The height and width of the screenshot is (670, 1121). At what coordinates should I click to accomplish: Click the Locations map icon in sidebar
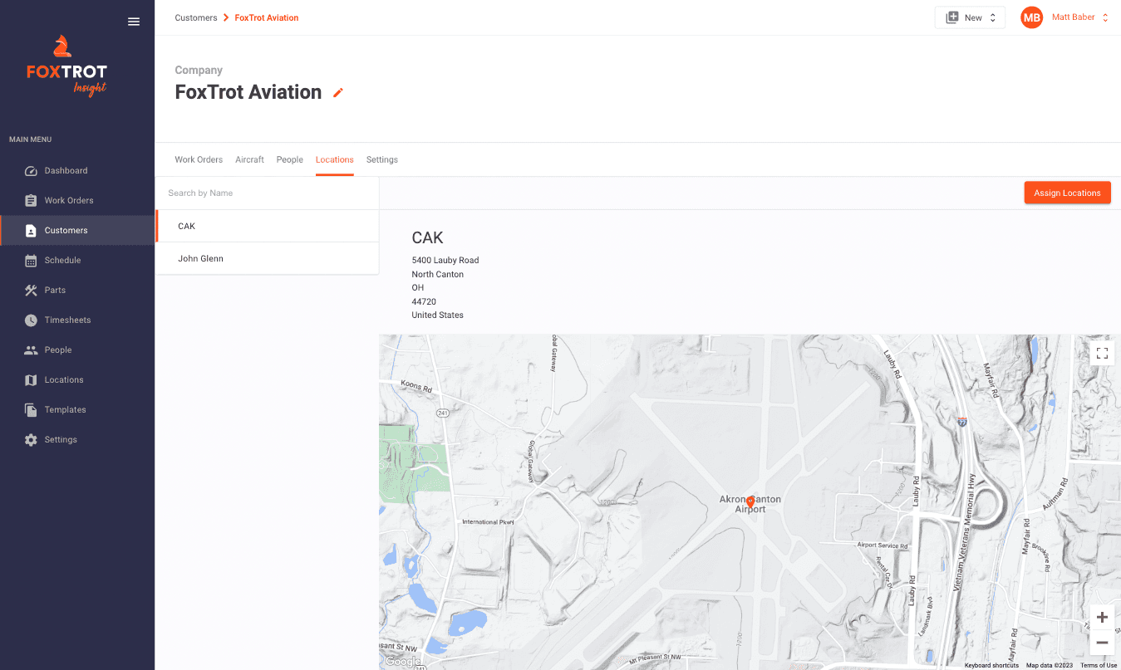[x=31, y=380]
